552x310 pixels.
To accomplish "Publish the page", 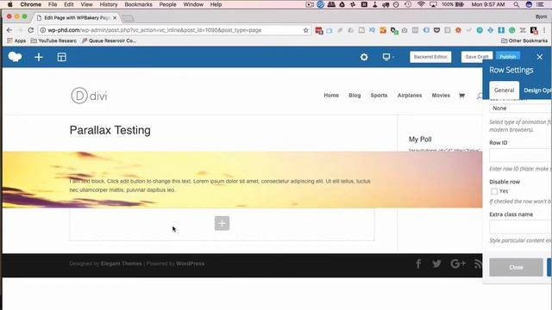I will pos(508,57).
